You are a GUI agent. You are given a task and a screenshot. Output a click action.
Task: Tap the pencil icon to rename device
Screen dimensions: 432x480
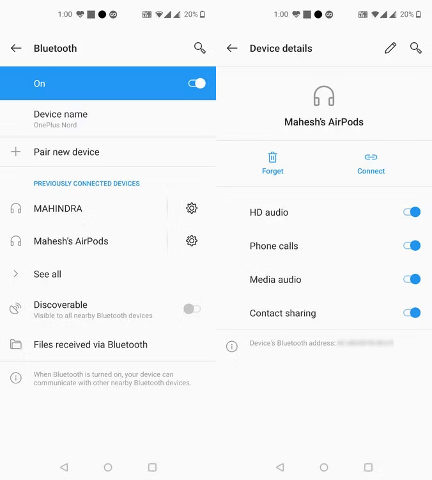coord(390,48)
